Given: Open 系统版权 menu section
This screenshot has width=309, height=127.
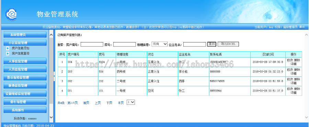Looking at the screenshot, I should pyautogui.click(x=25, y=110).
